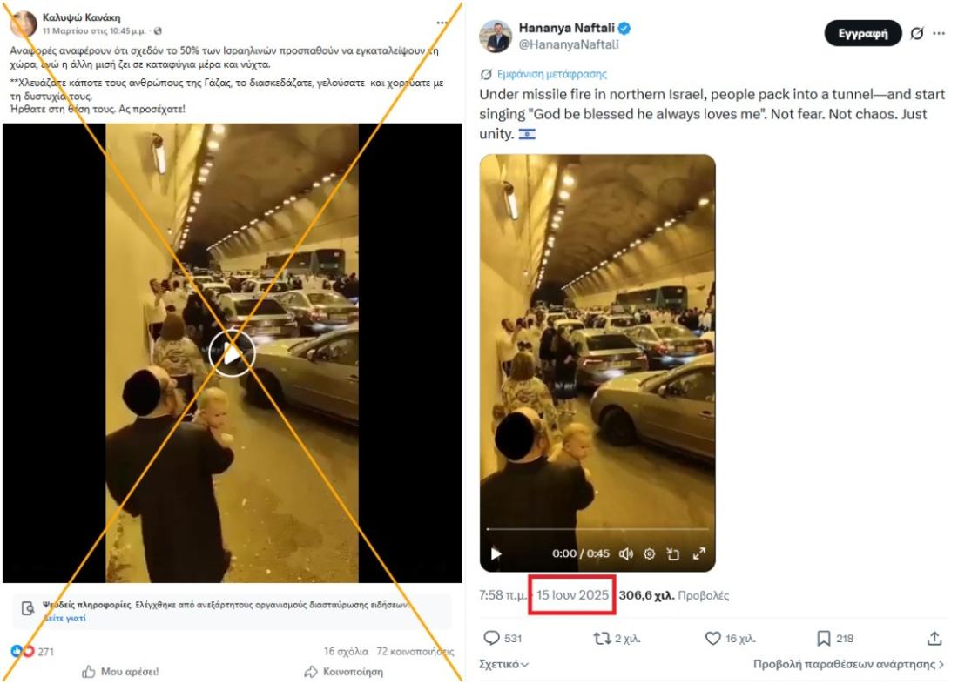Mute the tweet video volume
This screenshot has width=958, height=684.
[x=625, y=553]
